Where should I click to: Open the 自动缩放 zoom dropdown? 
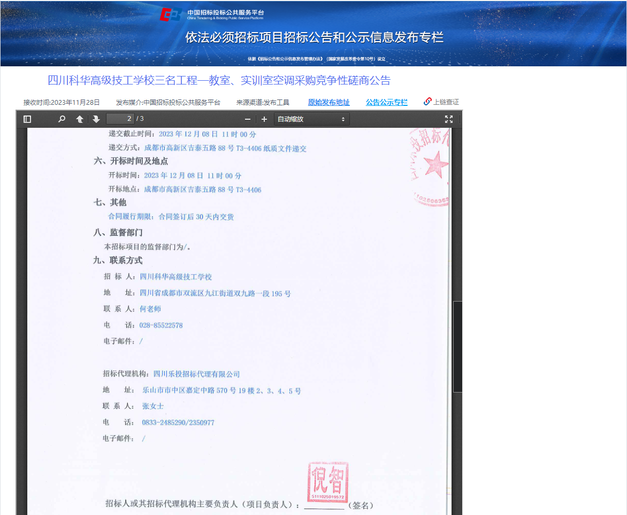[311, 119]
